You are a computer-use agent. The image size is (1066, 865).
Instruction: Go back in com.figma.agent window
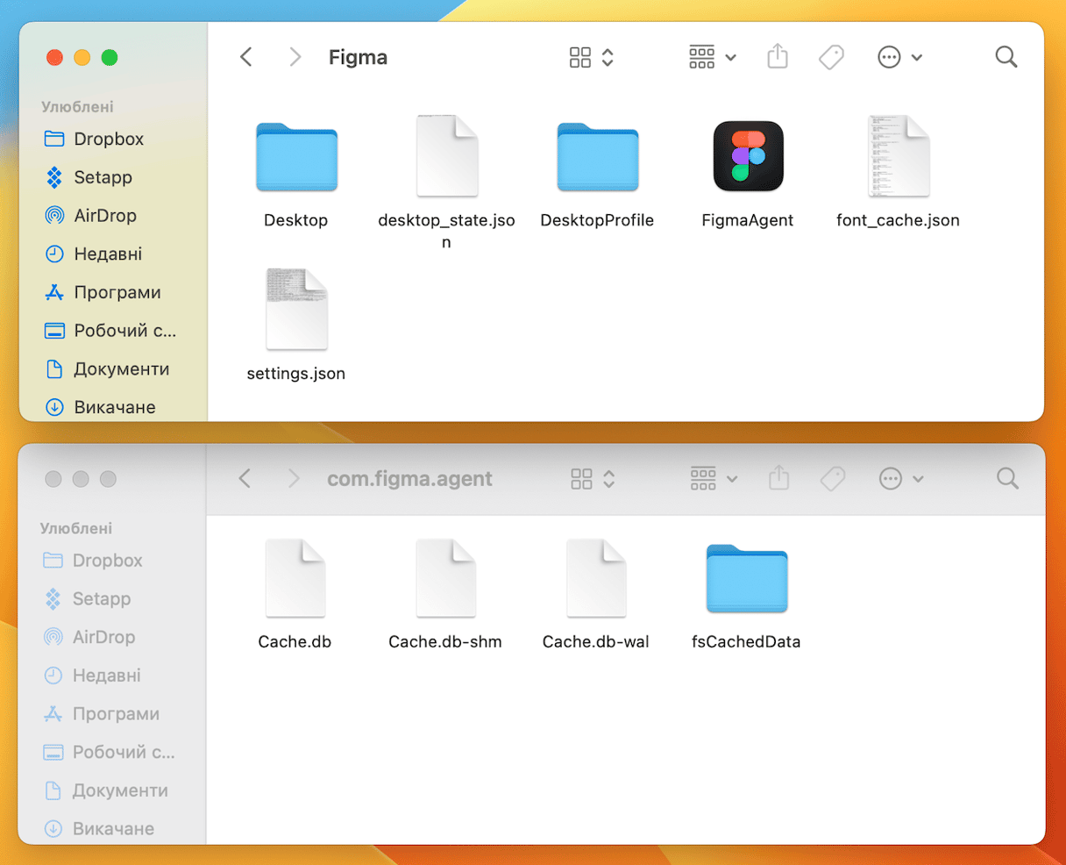(x=245, y=479)
